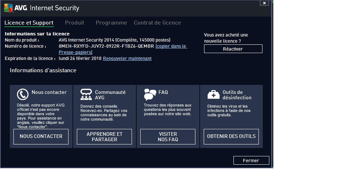This screenshot has height=195, width=348.
Task: Click the licence number 8MEH-RXYFD-JUV72 text
Action: [x=106, y=46]
